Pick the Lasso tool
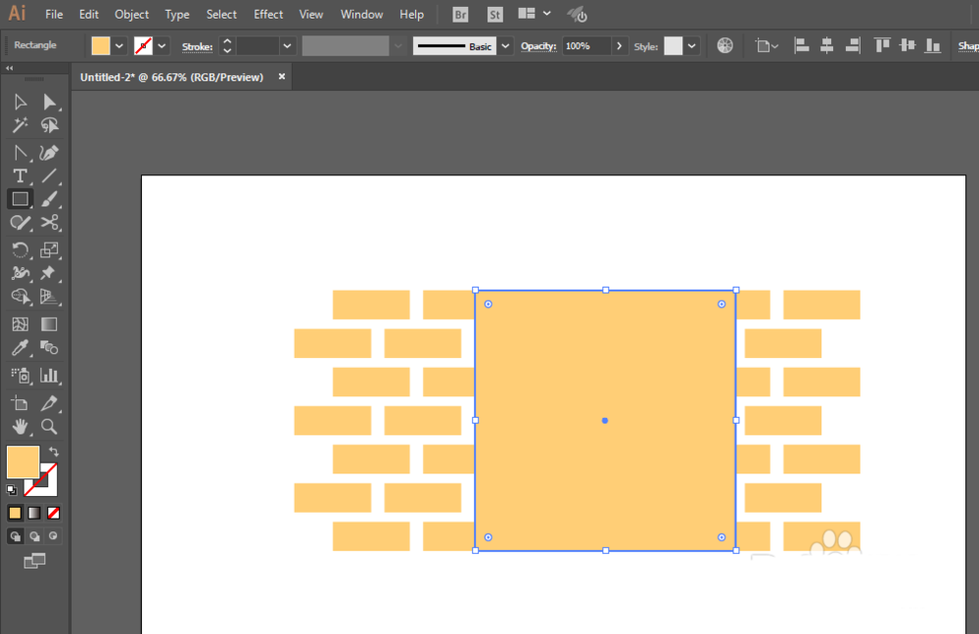This screenshot has height=634, width=979. 49,125
